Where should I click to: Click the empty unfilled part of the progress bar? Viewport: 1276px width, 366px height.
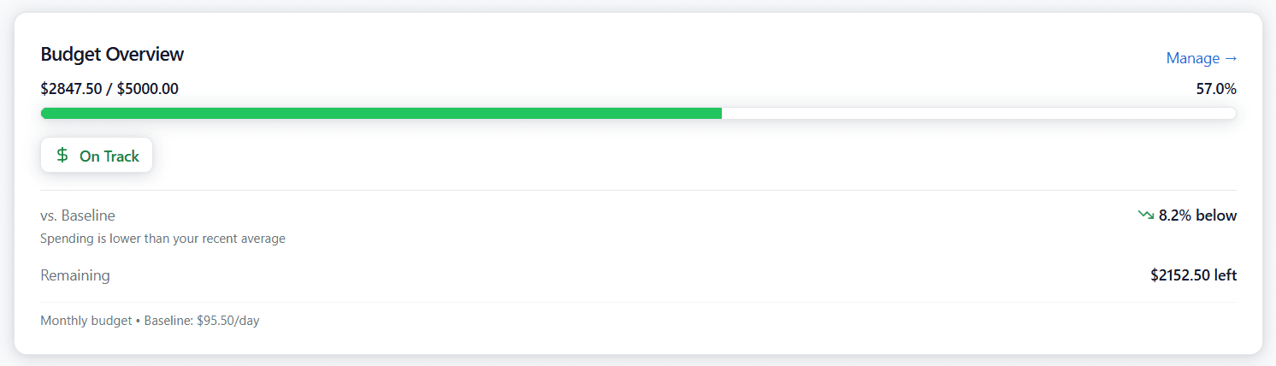pyautogui.click(x=978, y=114)
